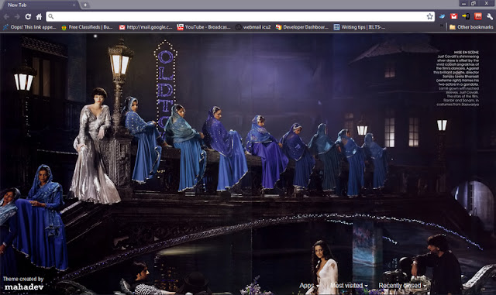Restore down the browser window
This screenshot has width=496, height=295.
coord(474,3)
